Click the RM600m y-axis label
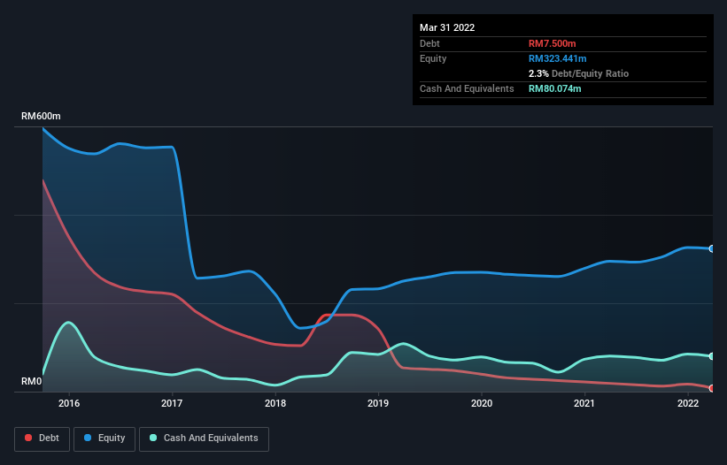The height and width of the screenshot is (465, 727). point(41,116)
